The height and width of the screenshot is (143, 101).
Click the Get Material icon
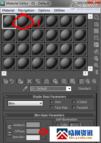pos(6,81)
